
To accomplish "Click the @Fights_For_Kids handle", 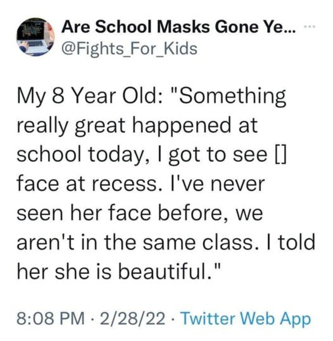I will pyautogui.click(x=129, y=49).
